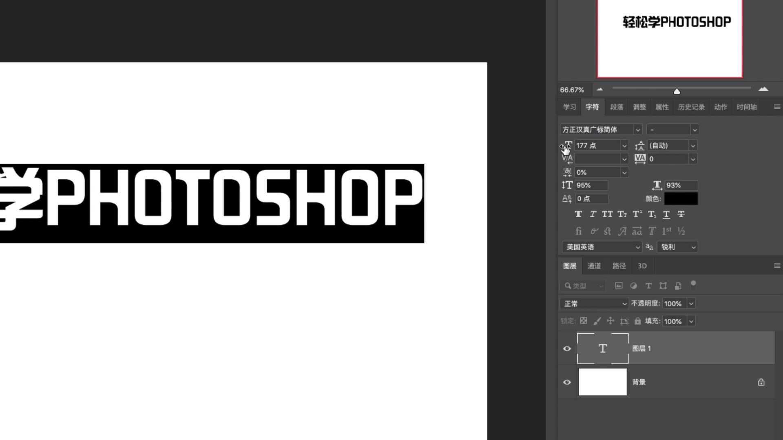
Task: Switch to the 通道 tab
Action: point(594,266)
